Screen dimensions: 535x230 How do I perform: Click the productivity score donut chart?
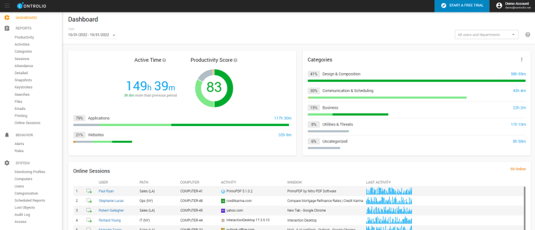click(214, 88)
